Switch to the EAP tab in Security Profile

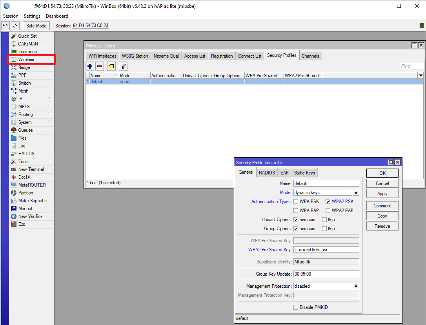tap(284, 172)
